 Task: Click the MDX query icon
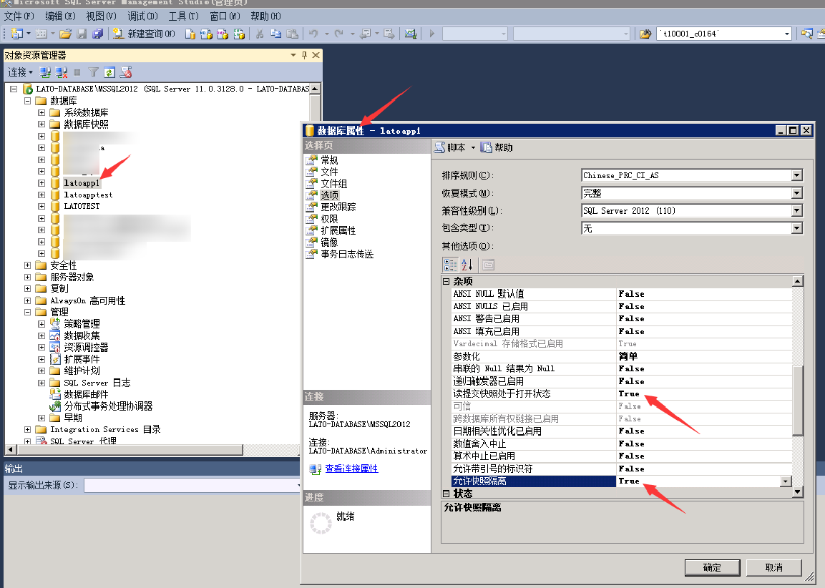[206, 34]
